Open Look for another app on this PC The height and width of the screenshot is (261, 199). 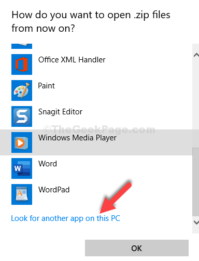tap(65, 218)
